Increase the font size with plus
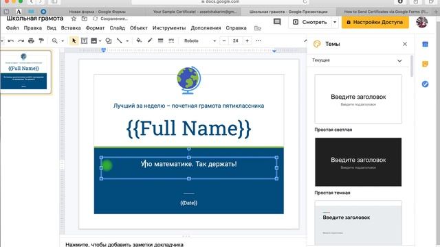This screenshot has height=247, width=440. [247, 41]
